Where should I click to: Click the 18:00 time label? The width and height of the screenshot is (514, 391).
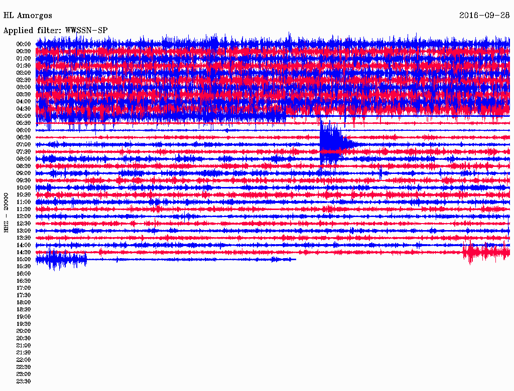tap(24, 303)
